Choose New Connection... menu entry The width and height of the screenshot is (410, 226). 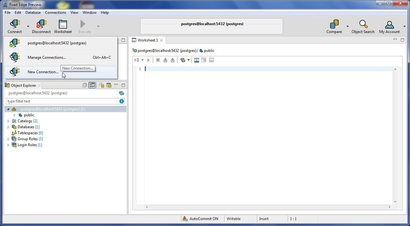pyautogui.click(x=60, y=72)
